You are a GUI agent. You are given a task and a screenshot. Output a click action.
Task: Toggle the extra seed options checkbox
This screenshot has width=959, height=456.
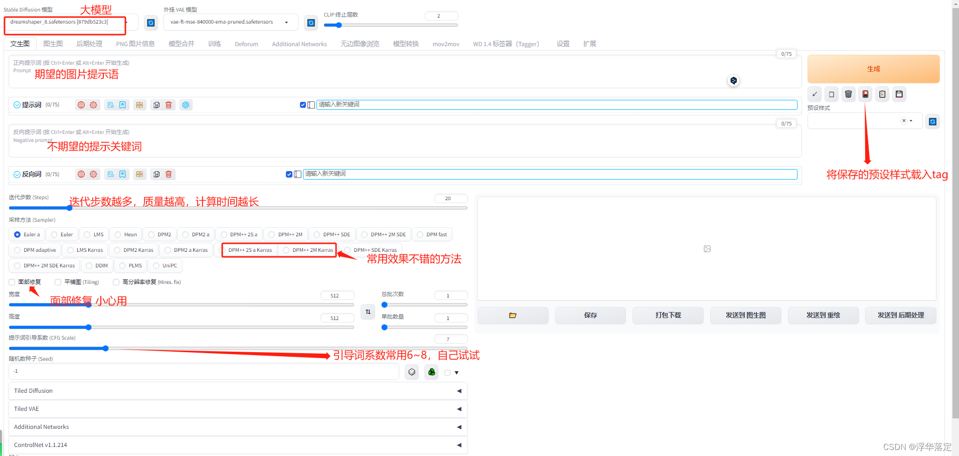(447, 373)
